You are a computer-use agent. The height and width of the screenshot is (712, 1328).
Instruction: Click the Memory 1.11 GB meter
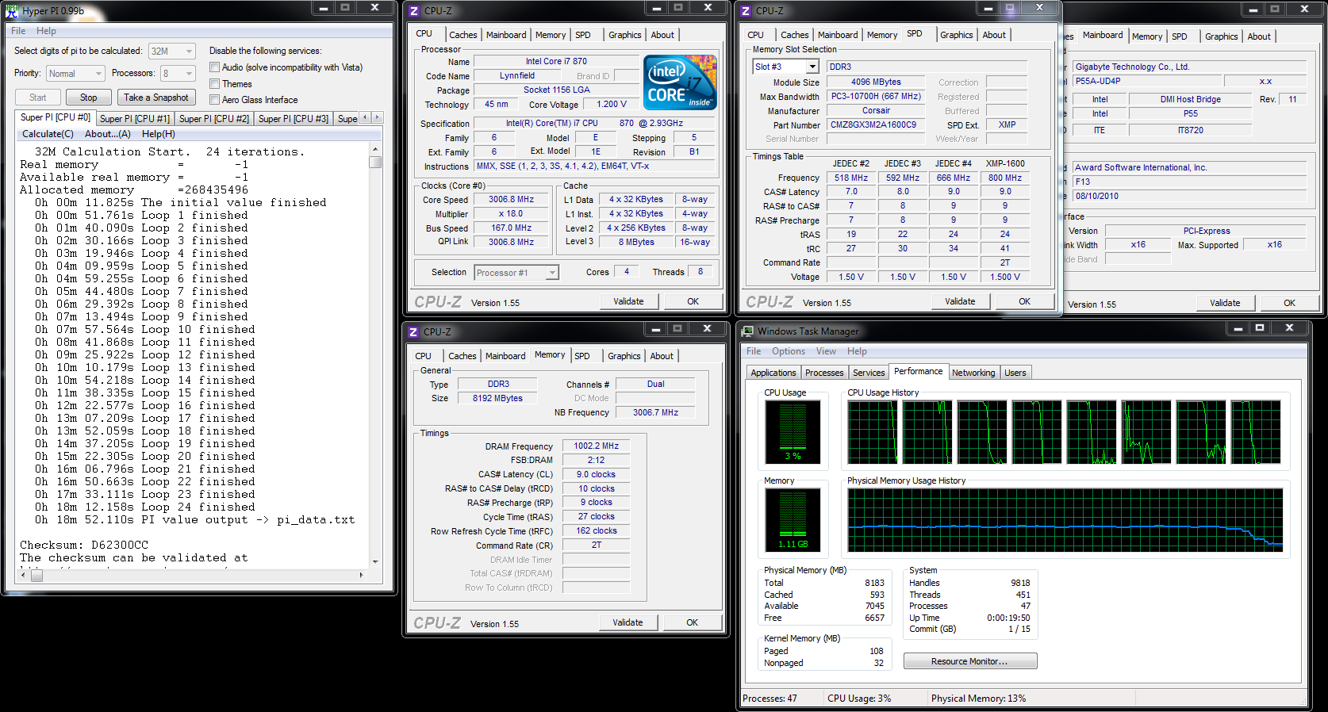click(x=793, y=519)
